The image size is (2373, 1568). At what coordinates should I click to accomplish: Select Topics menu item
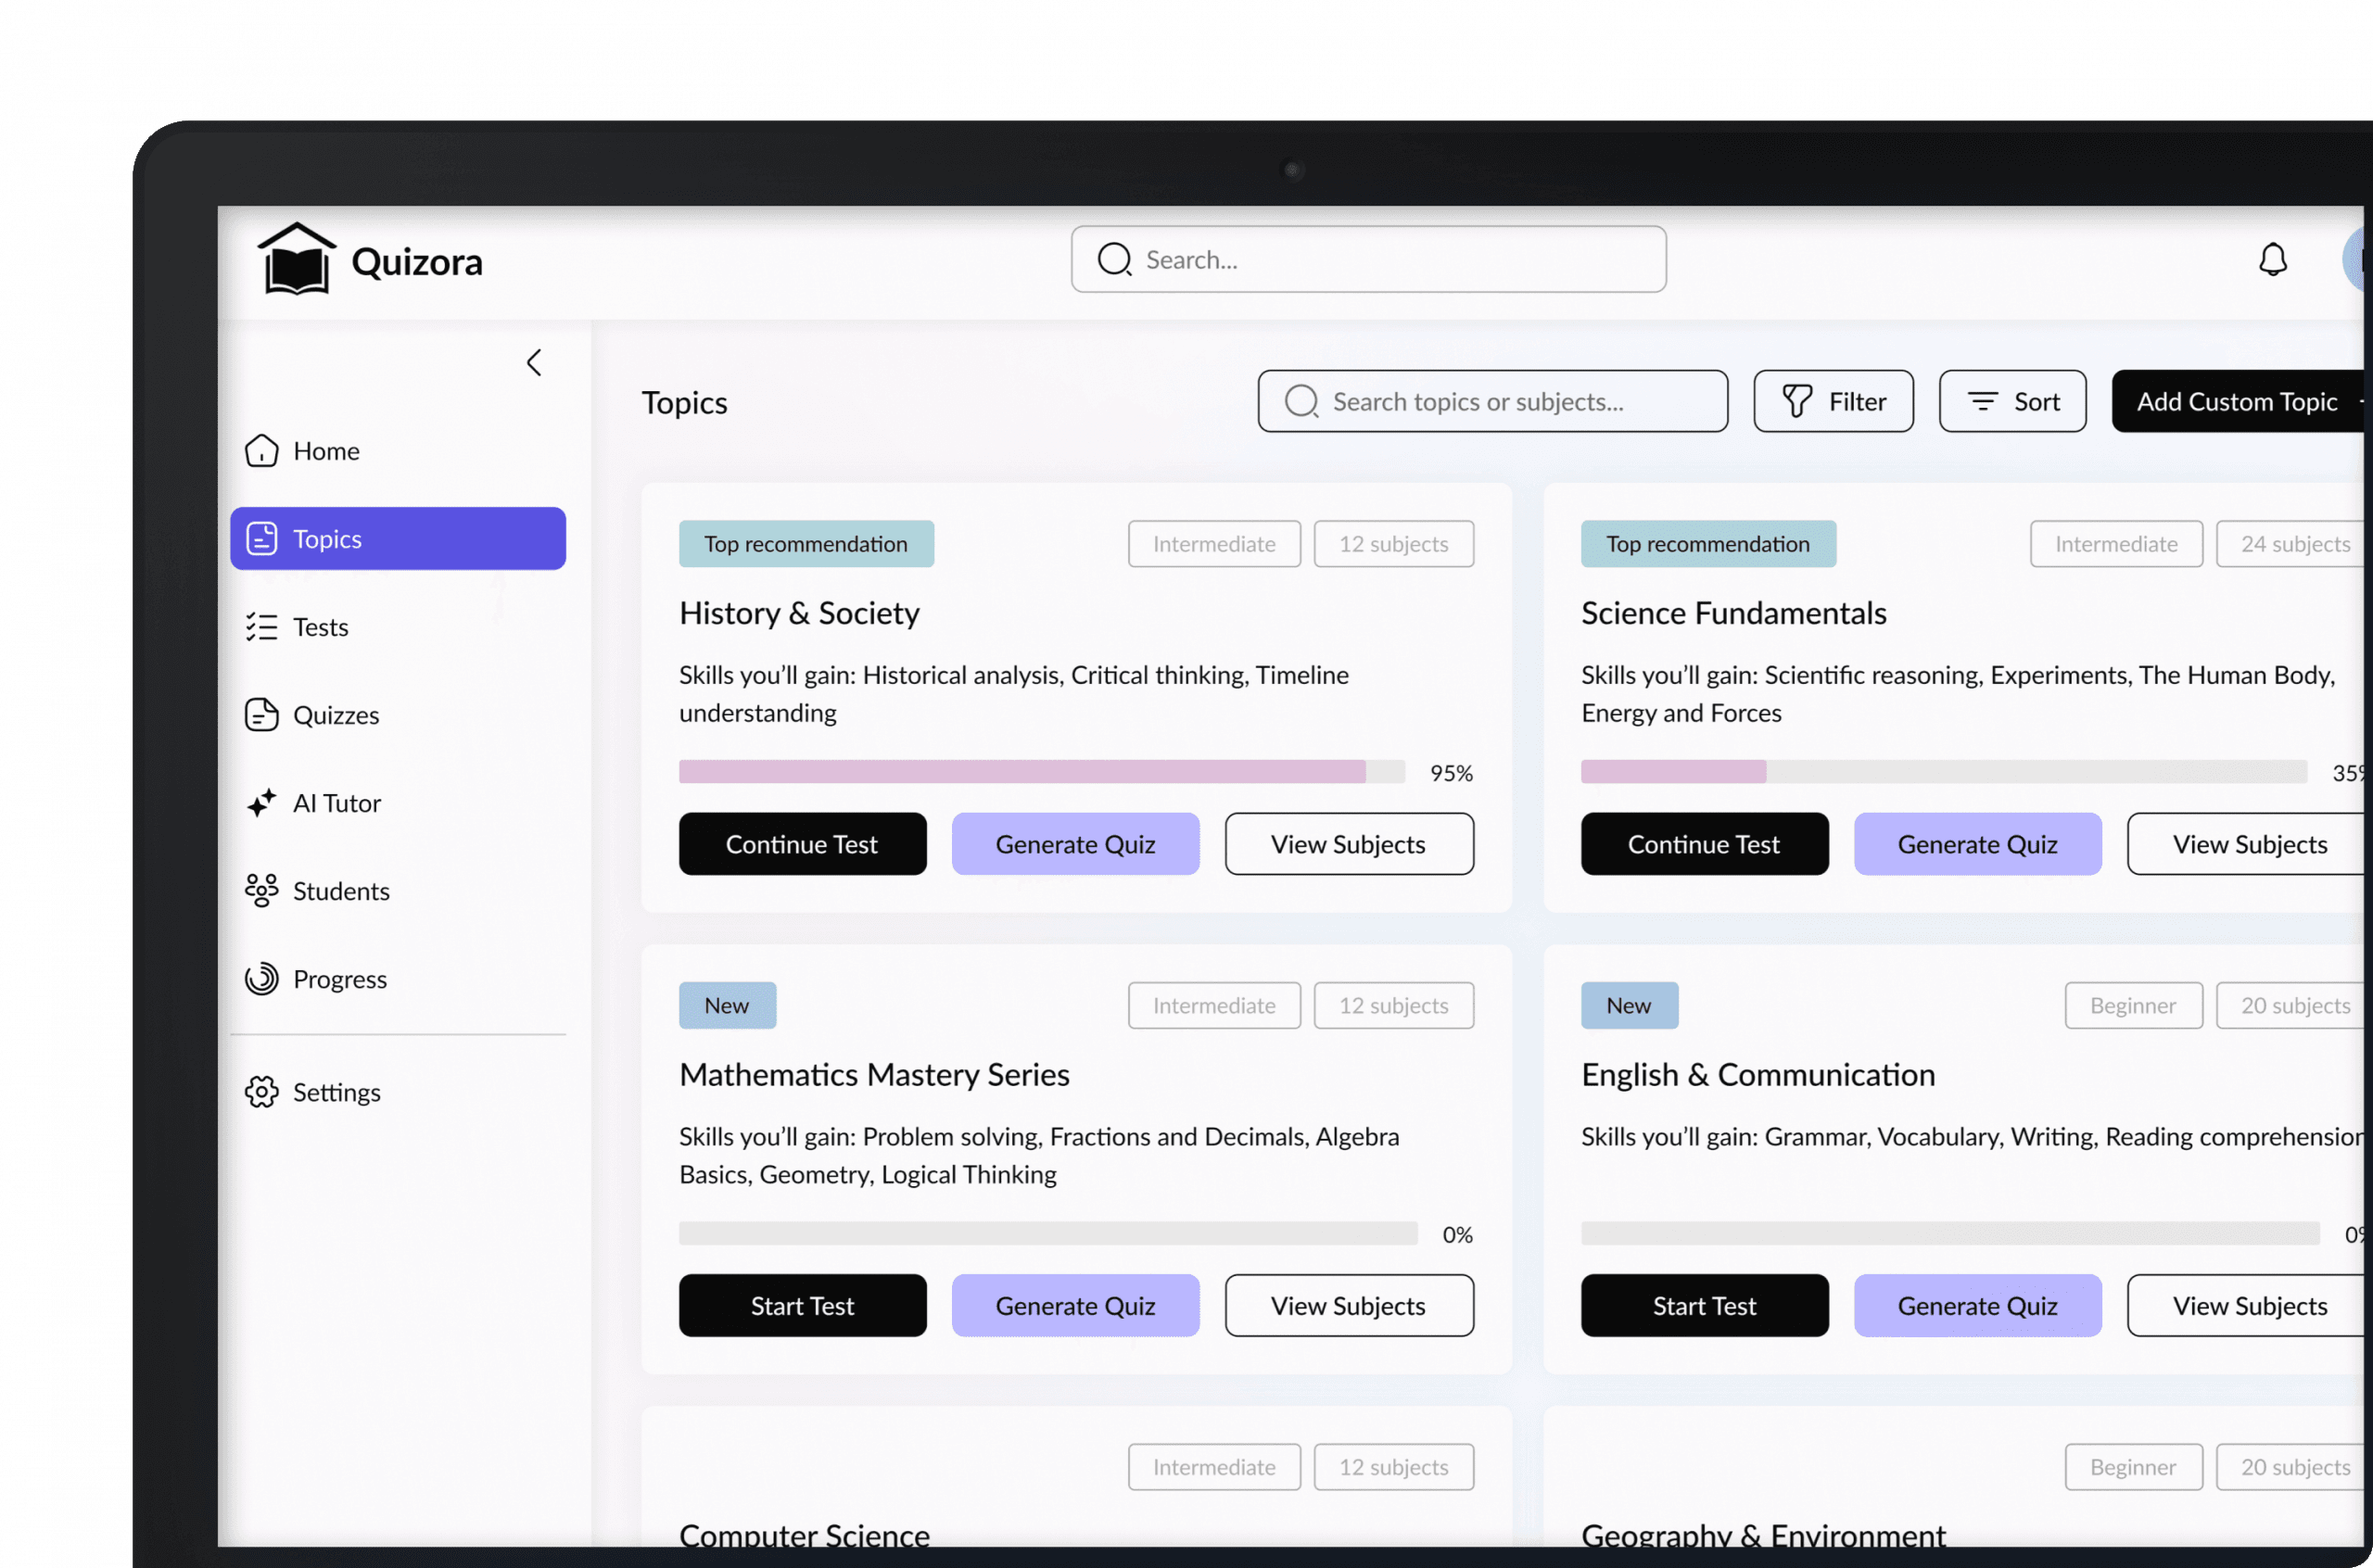398,539
